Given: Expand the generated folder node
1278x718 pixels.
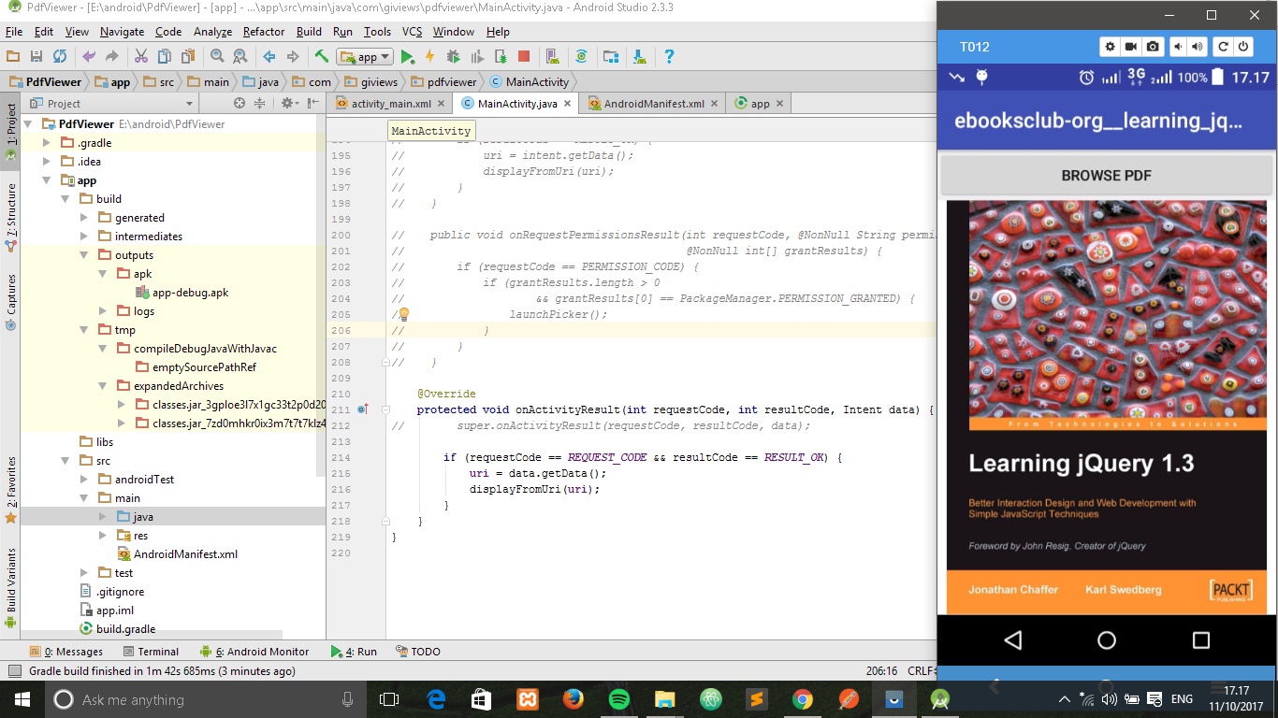Looking at the screenshot, I should pyautogui.click(x=84, y=218).
